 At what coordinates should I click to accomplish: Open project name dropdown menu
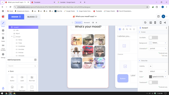[x=96, y=16]
